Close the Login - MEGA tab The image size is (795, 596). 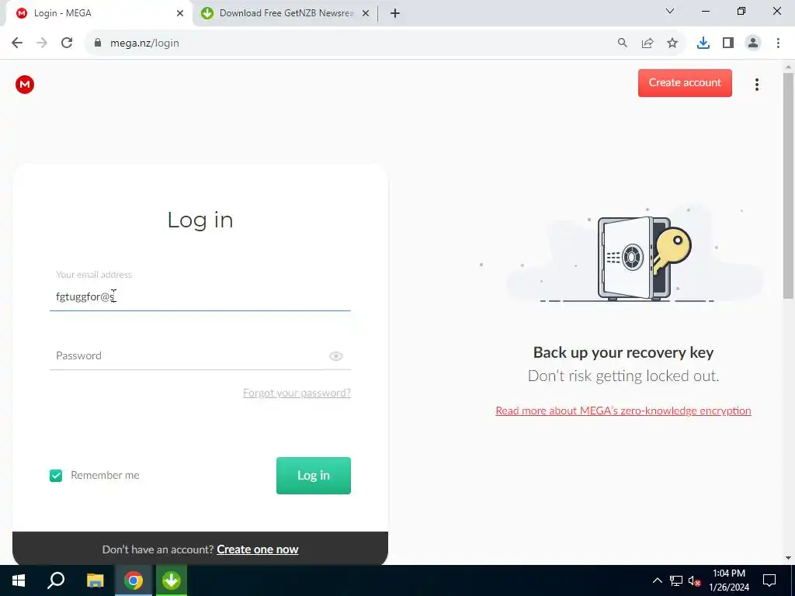(180, 14)
